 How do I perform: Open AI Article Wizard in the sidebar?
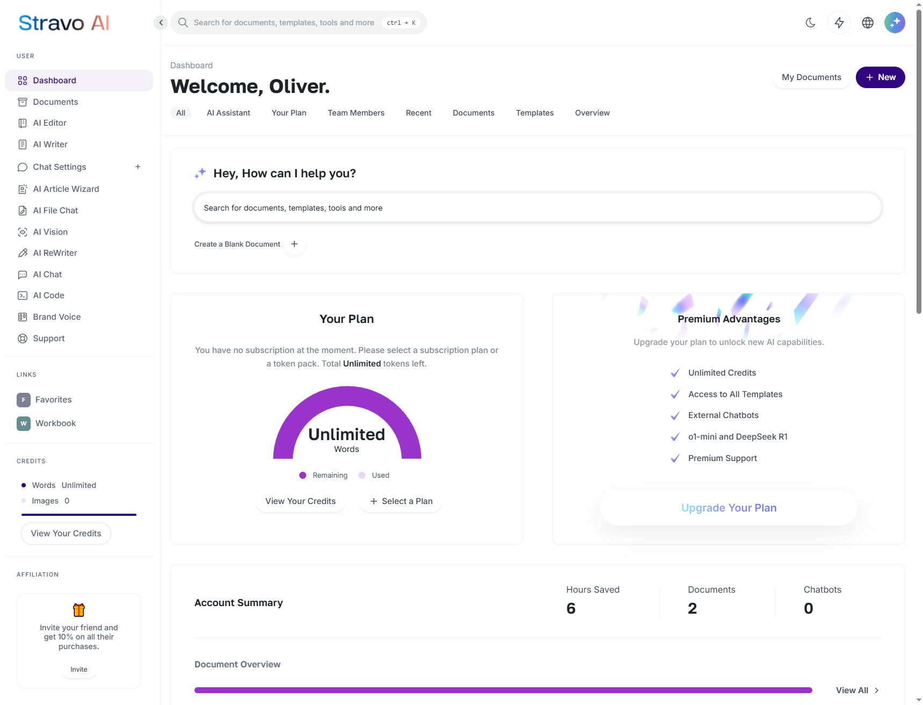[x=66, y=189]
